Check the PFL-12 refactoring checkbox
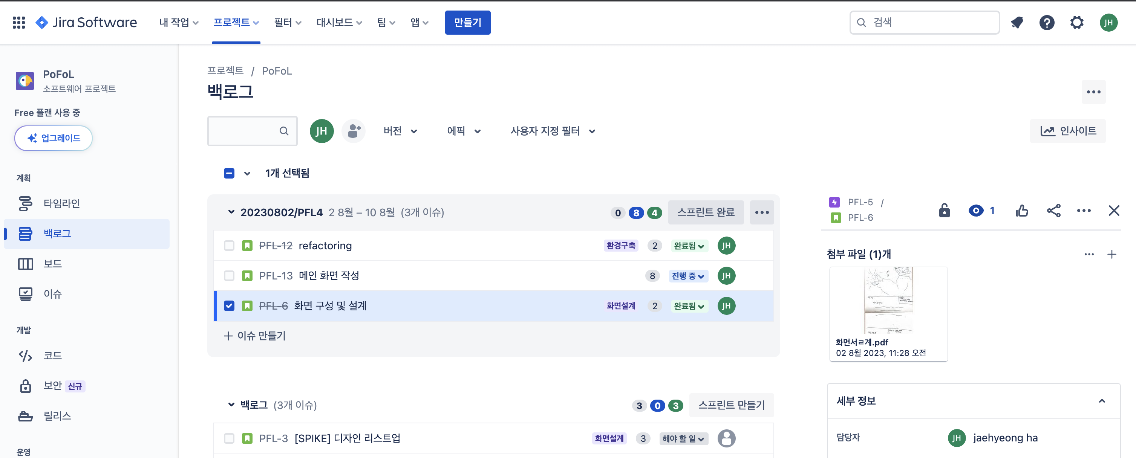This screenshot has width=1136, height=458. [x=229, y=246]
